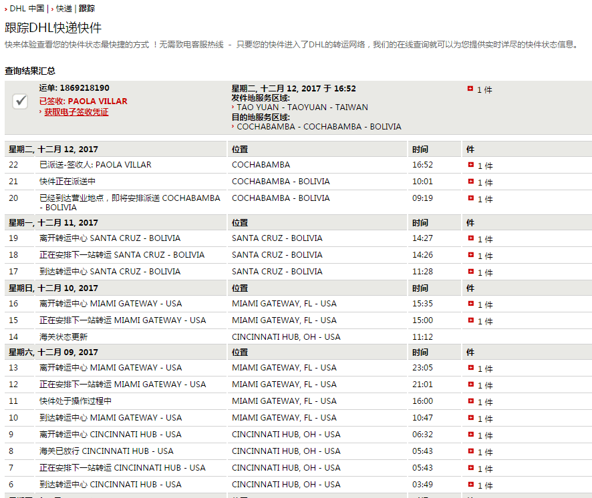Select origin text TAO YUAN - TAOYUAN - TAIWAN
The height and width of the screenshot is (498, 592).
(303, 107)
